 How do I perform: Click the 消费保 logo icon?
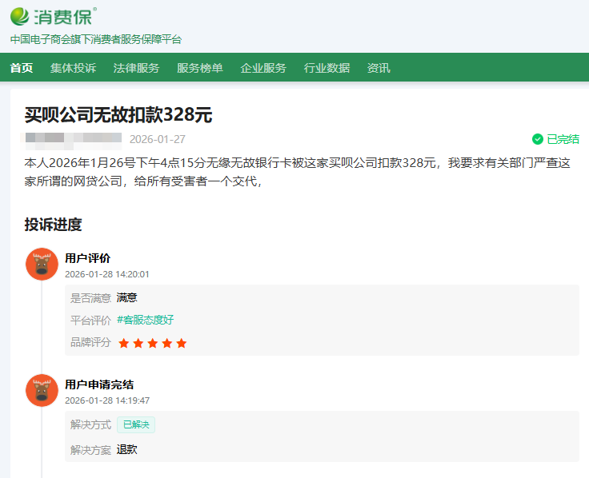(x=20, y=16)
